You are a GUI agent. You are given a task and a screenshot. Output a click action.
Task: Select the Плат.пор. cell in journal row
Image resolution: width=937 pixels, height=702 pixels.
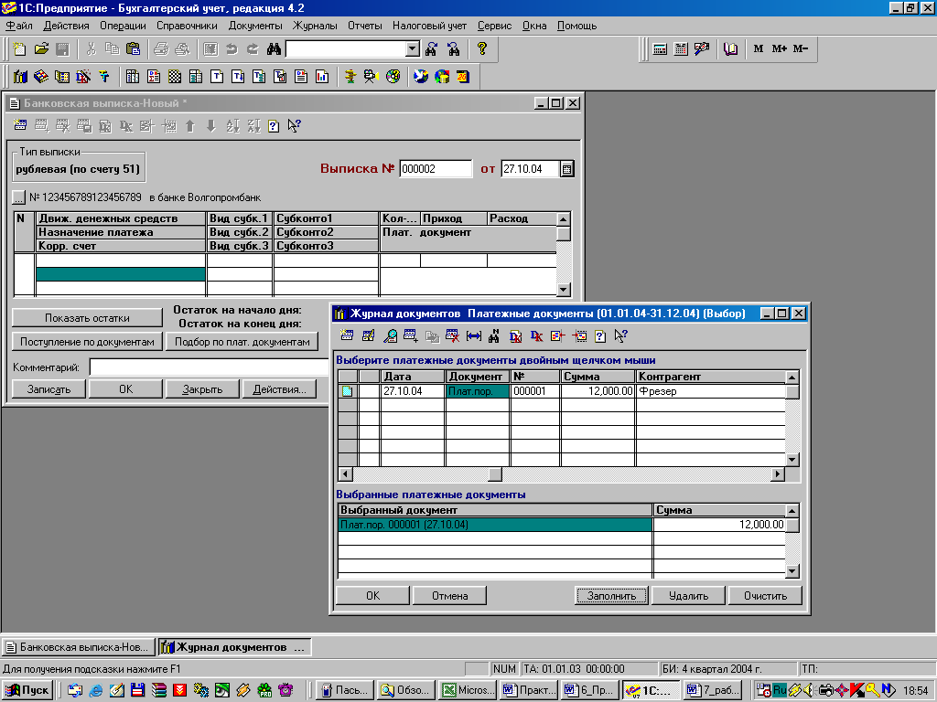pyautogui.click(x=477, y=391)
